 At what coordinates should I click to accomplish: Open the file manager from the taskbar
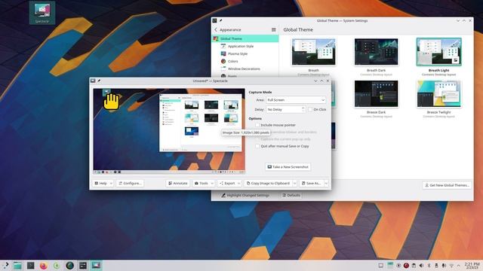pyautogui.click(x=17, y=266)
